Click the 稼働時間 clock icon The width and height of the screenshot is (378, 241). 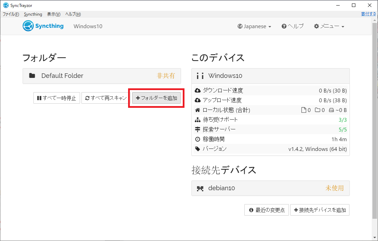coord(197,139)
